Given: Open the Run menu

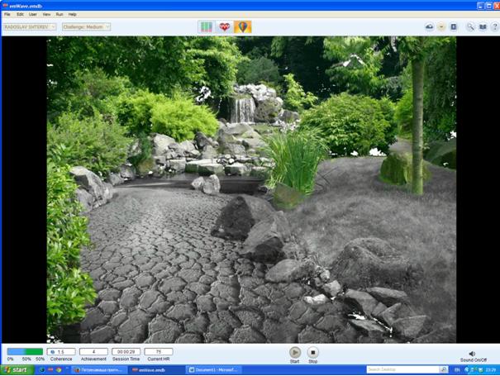Looking at the screenshot, I should tap(60, 14).
